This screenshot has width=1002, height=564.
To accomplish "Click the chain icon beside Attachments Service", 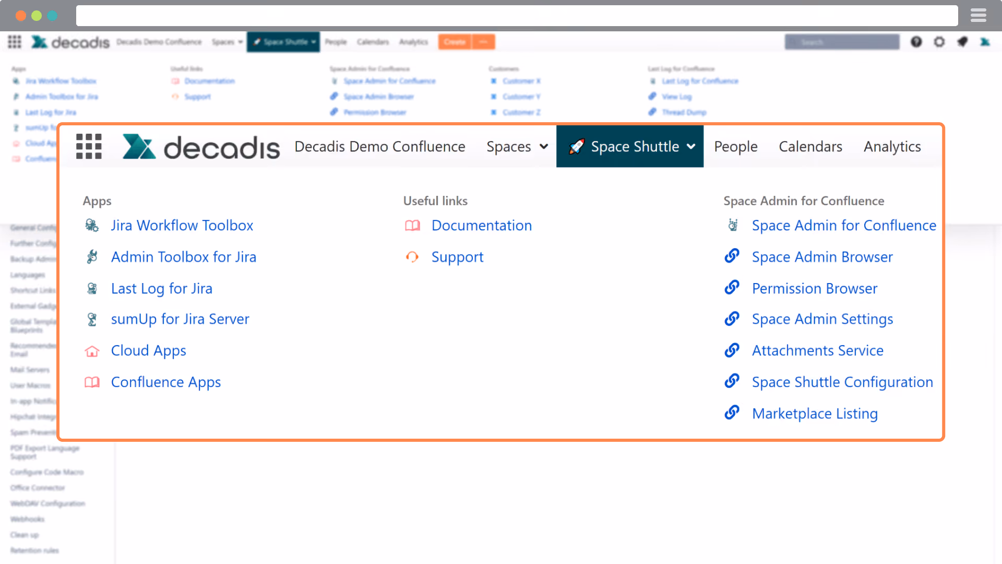I will click(x=732, y=350).
